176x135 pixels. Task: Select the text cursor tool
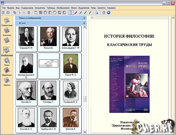pyautogui.click(x=71, y=13)
